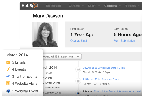Viewport: 144px width, 98px height.
Task: Open BIGlytics Data Analytics Tools link
Action: 101,80
